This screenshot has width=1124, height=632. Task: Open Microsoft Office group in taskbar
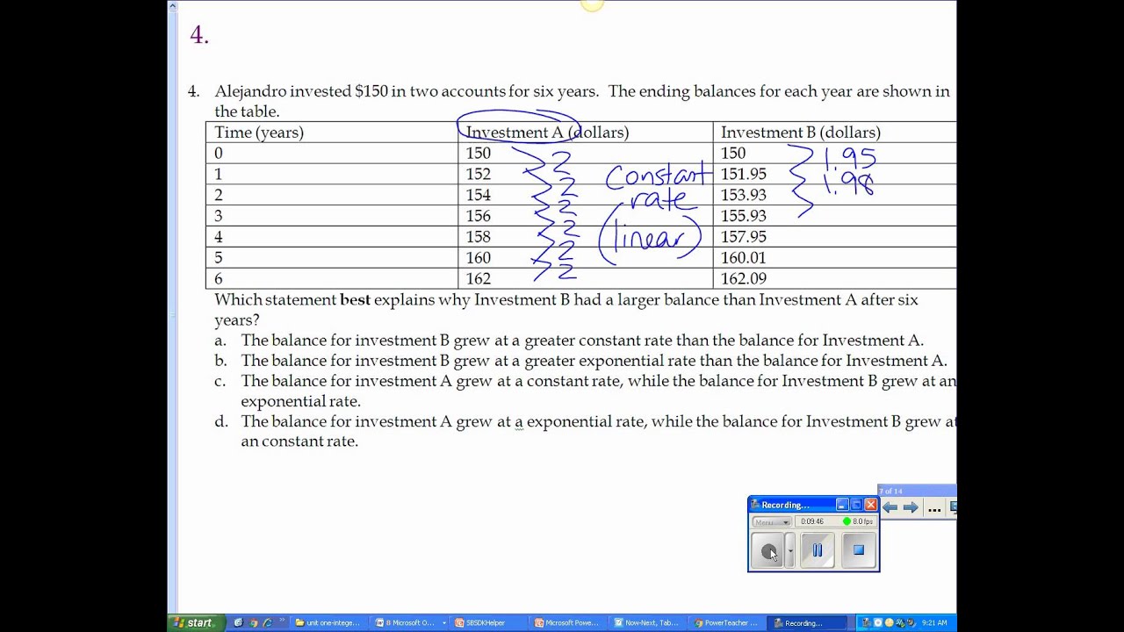411,623
